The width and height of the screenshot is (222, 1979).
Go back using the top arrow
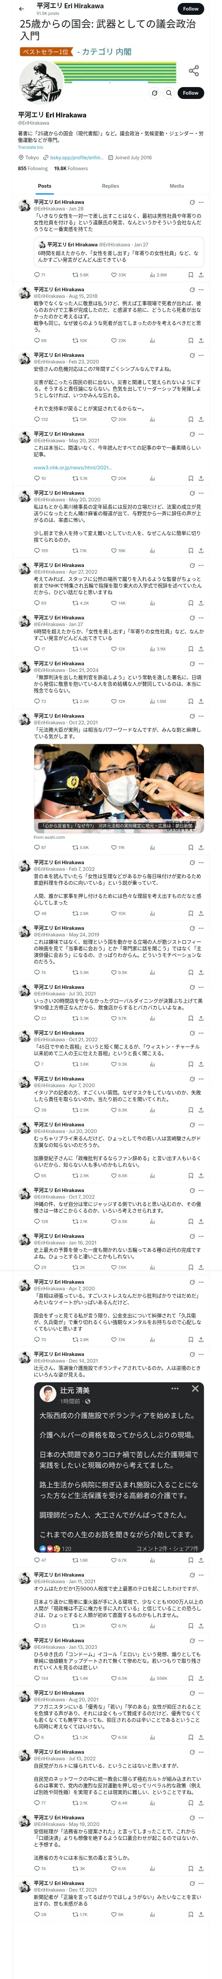click(x=21, y=9)
